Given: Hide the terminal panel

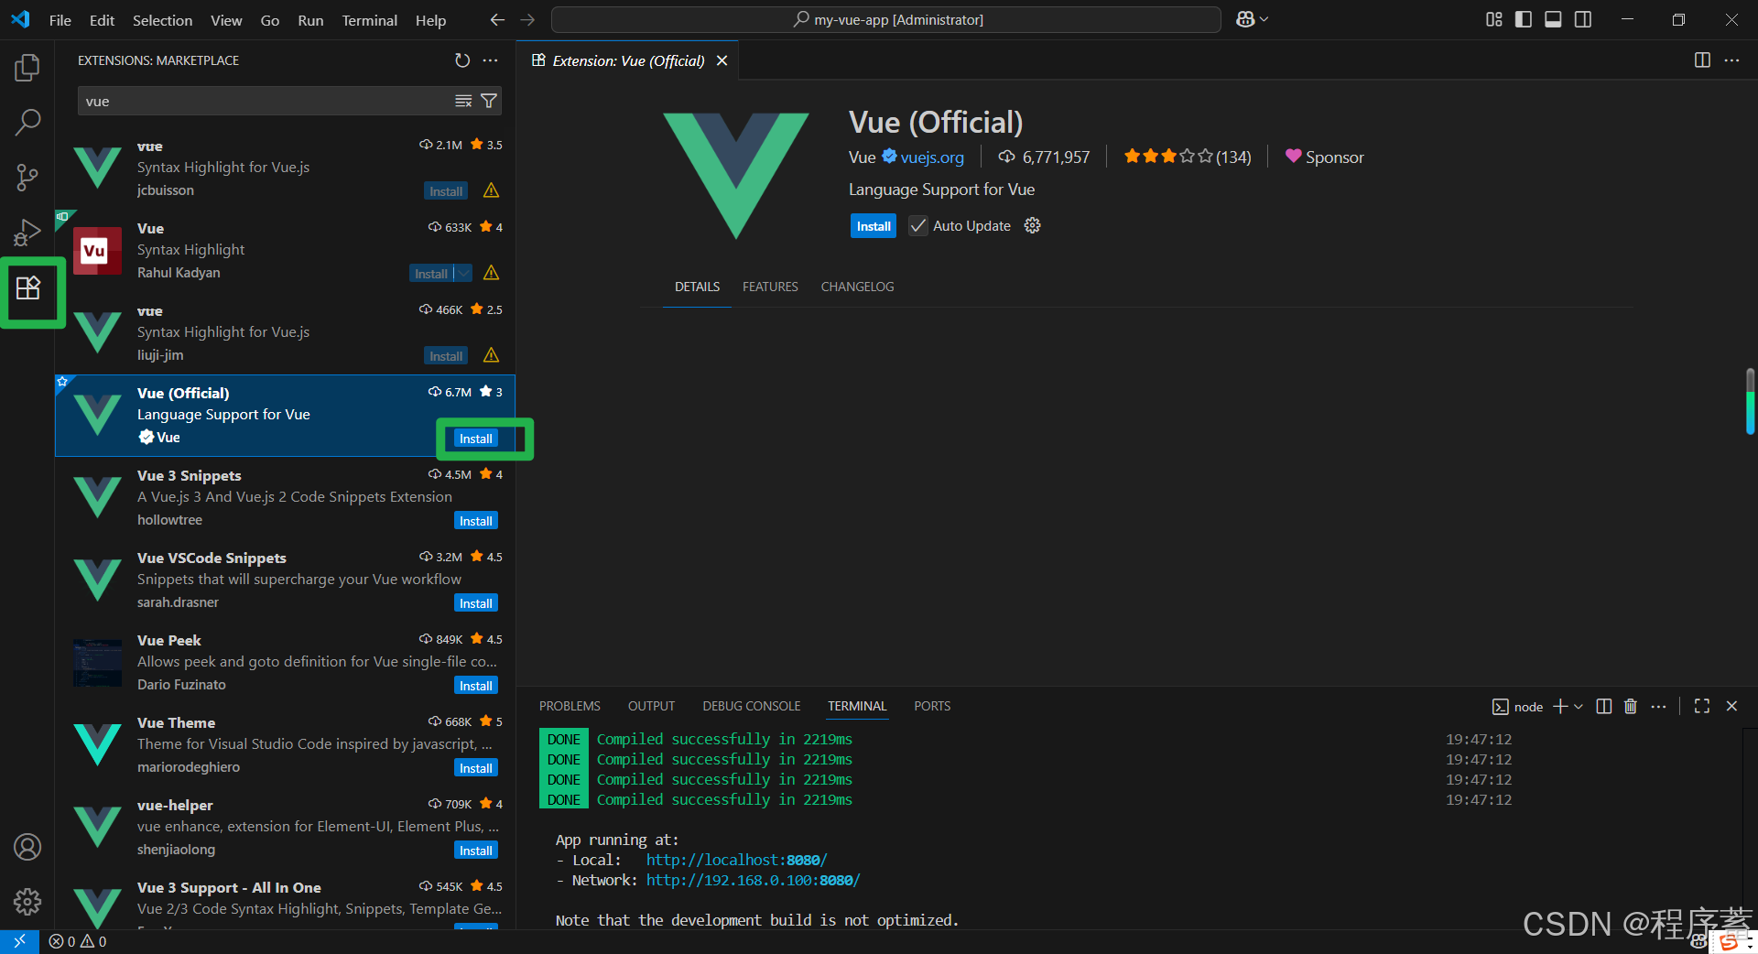Looking at the screenshot, I should (x=1731, y=706).
